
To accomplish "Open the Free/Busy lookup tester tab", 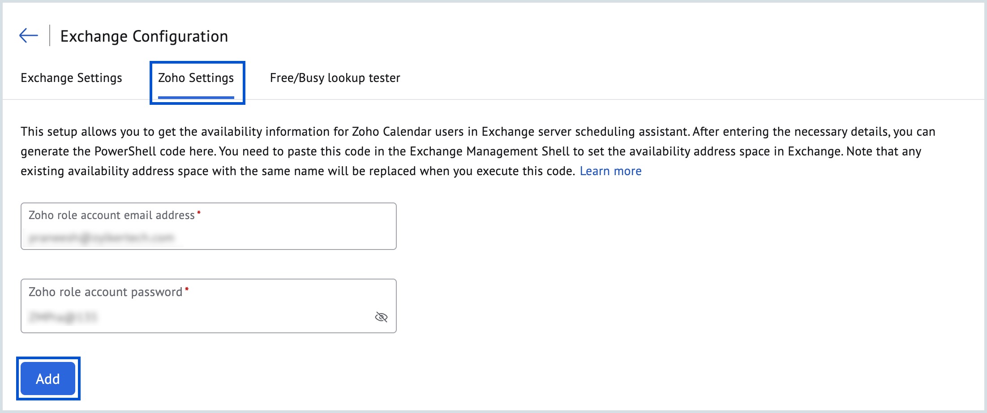I will coord(335,77).
